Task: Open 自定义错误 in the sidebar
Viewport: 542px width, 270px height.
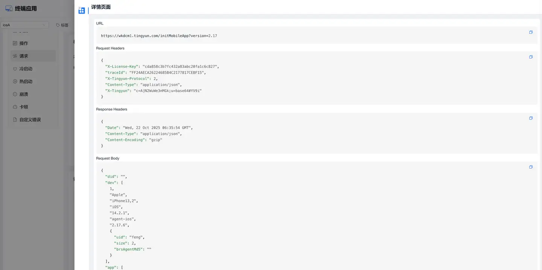Action: tap(30, 120)
